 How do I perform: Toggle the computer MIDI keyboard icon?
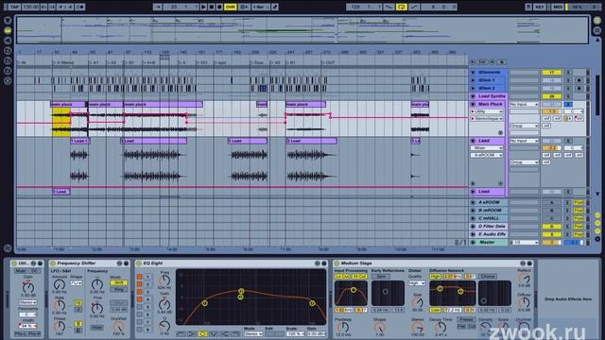pyautogui.click(x=528, y=7)
